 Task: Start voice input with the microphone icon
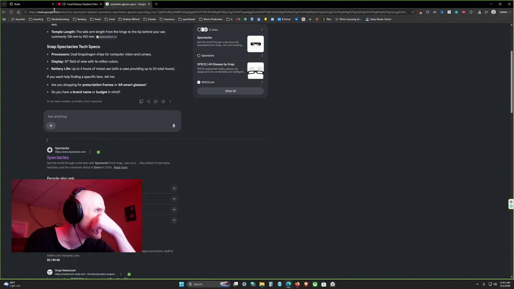tap(174, 126)
